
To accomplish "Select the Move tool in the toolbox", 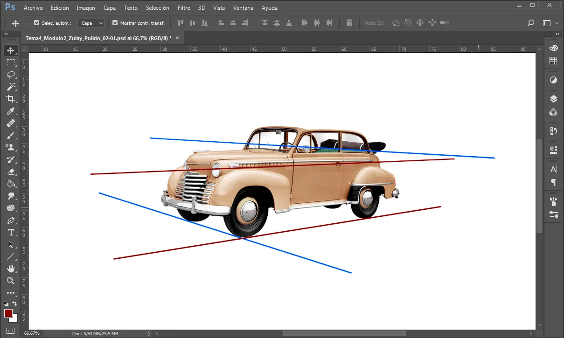I will (11, 50).
